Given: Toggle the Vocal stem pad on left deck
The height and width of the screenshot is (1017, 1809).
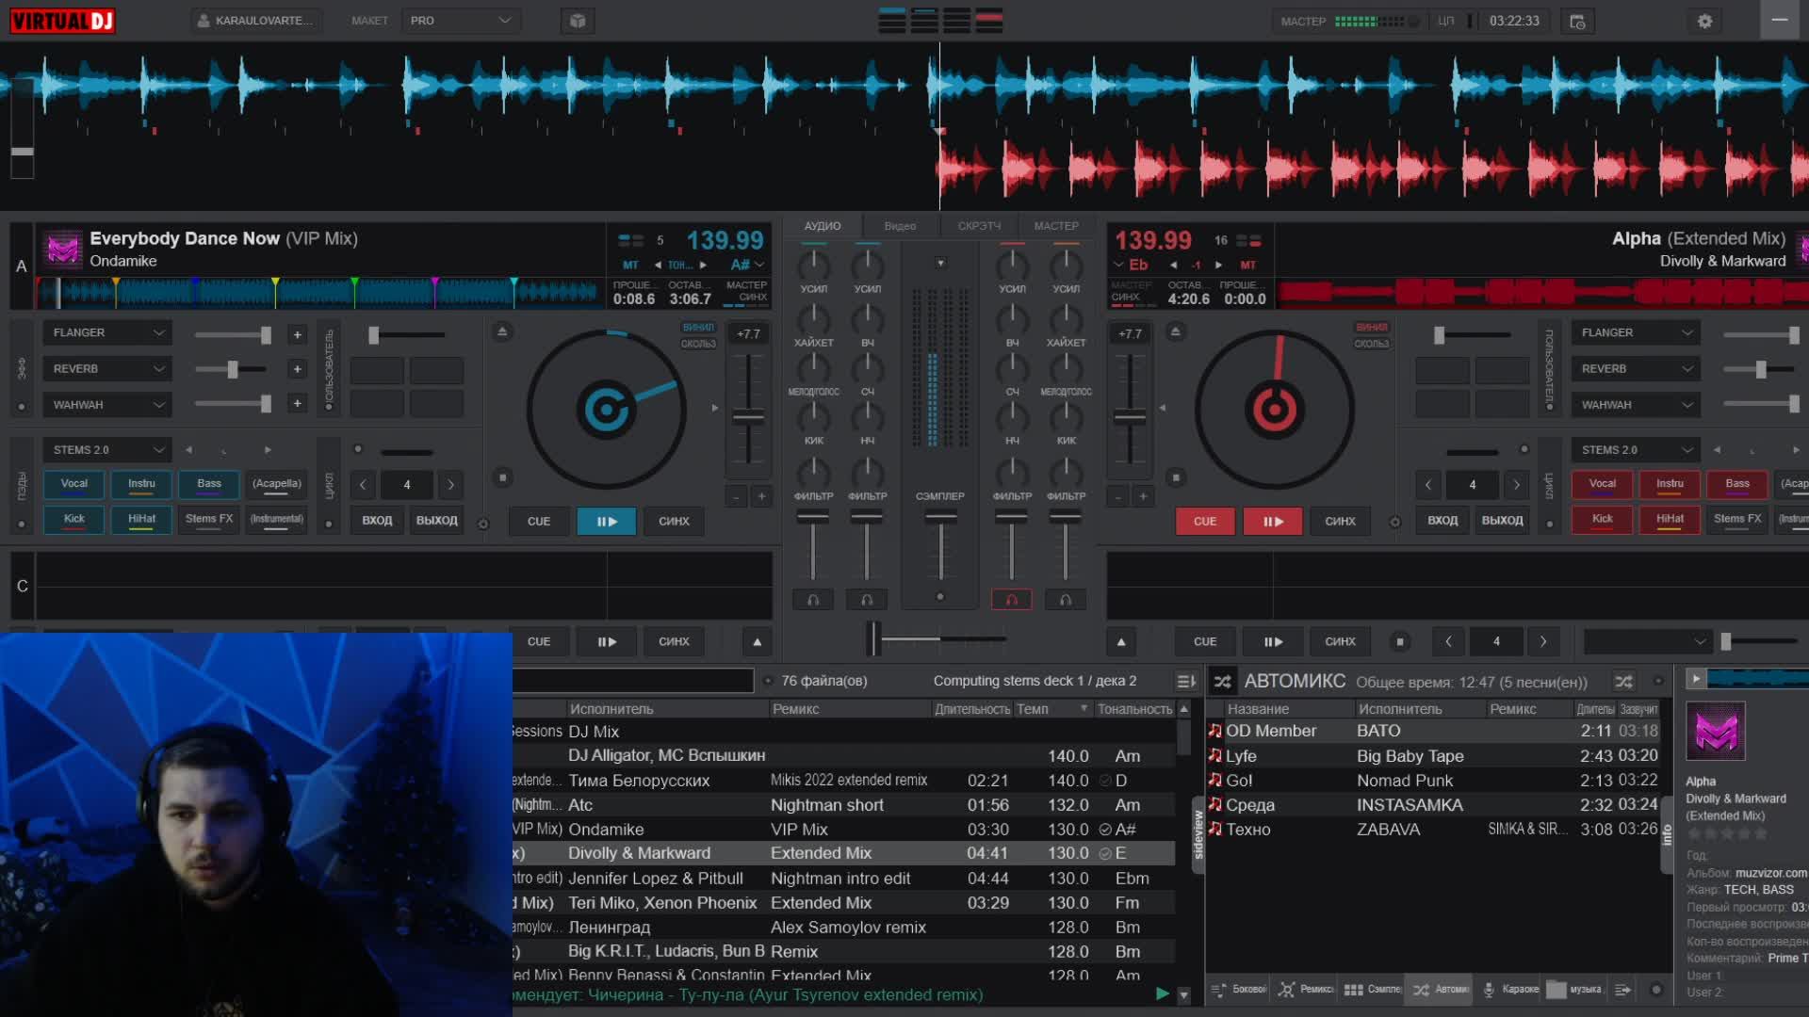Looking at the screenshot, I should pos(74,484).
